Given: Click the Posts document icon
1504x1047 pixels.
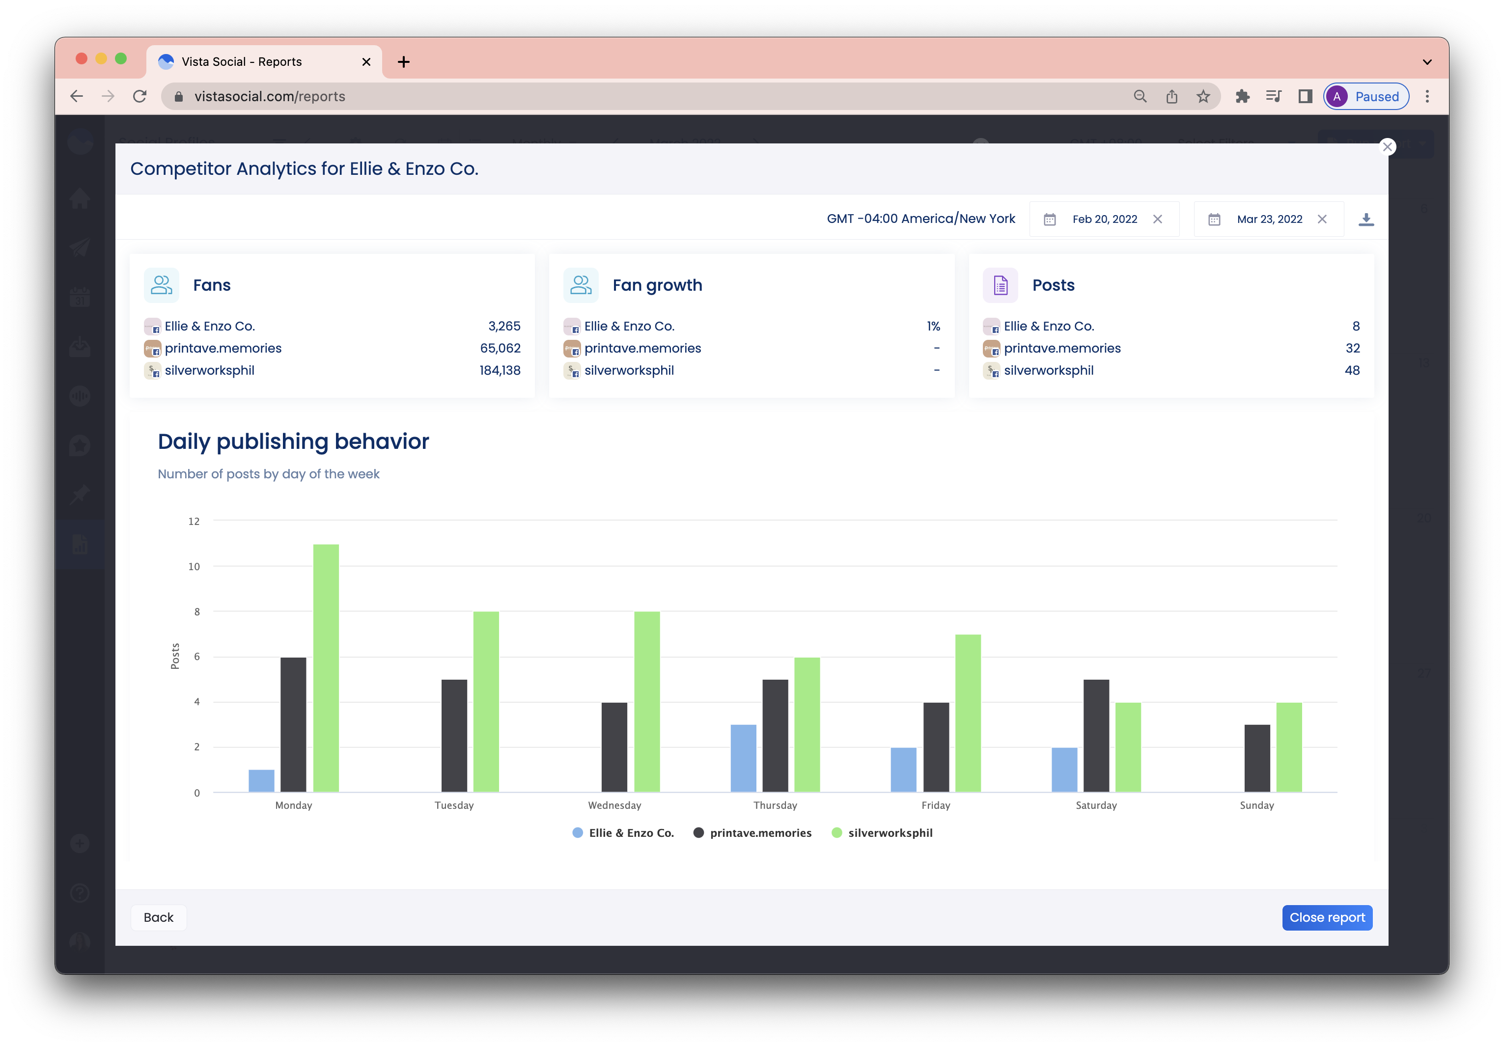Looking at the screenshot, I should point(1000,285).
